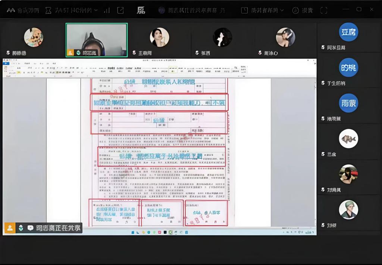Click the signal strength bars icon
This screenshot has width=382, height=265.
[107, 10]
